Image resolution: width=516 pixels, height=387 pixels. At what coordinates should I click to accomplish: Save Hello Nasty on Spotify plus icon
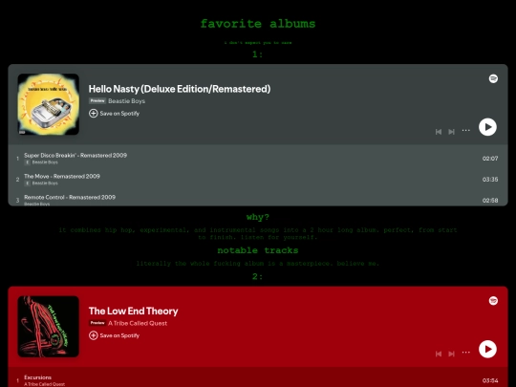[x=93, y=113]
